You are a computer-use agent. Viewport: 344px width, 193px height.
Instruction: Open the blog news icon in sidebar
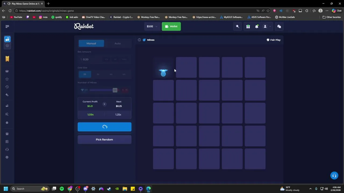(x=7, y=142)
